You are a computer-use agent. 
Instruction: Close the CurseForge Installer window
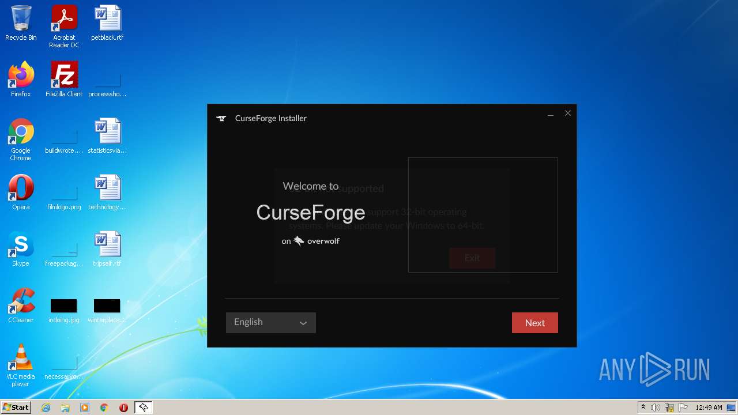click(568, 114)
